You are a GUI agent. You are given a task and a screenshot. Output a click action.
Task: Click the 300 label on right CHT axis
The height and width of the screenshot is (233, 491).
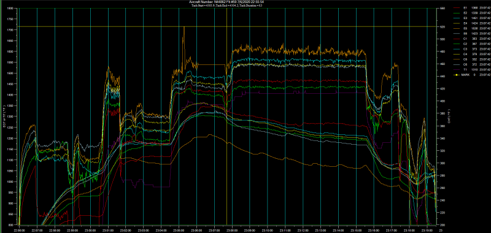443,163
